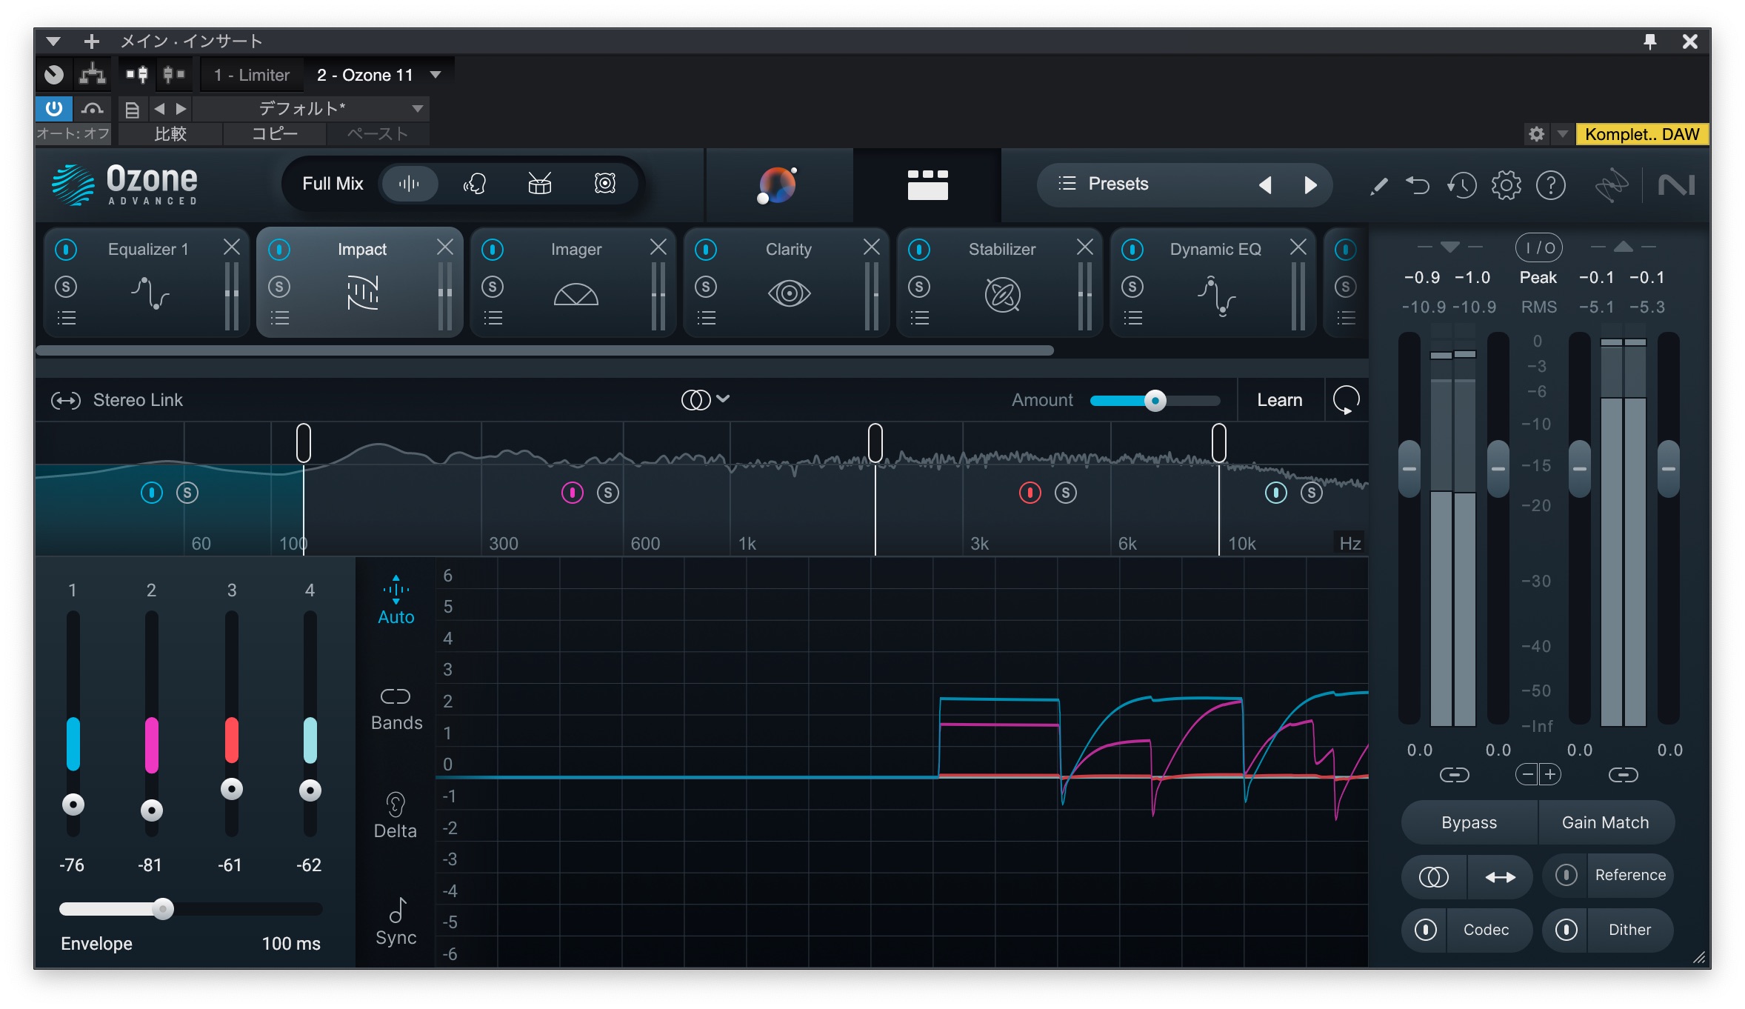Toggle Equalizer 1 module power

(66, 250)
